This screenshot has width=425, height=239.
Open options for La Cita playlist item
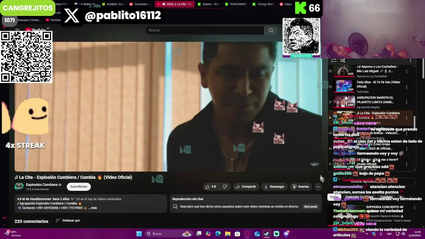click(406, 118)
